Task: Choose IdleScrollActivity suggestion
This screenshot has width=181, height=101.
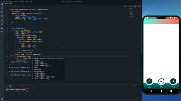Action: (48, 79)
